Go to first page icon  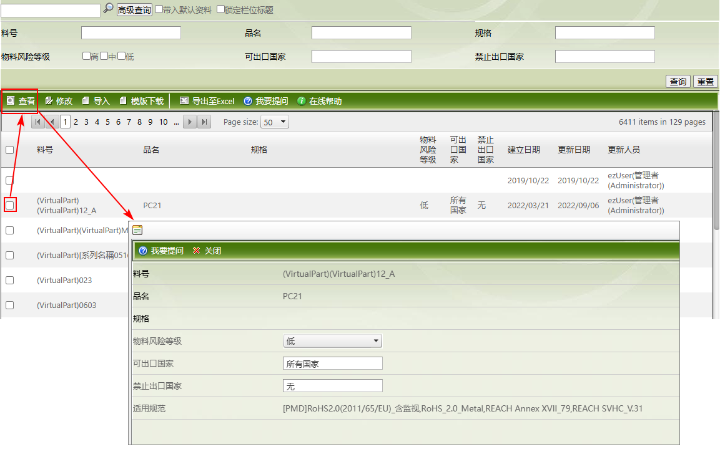(x=37, y=122)
